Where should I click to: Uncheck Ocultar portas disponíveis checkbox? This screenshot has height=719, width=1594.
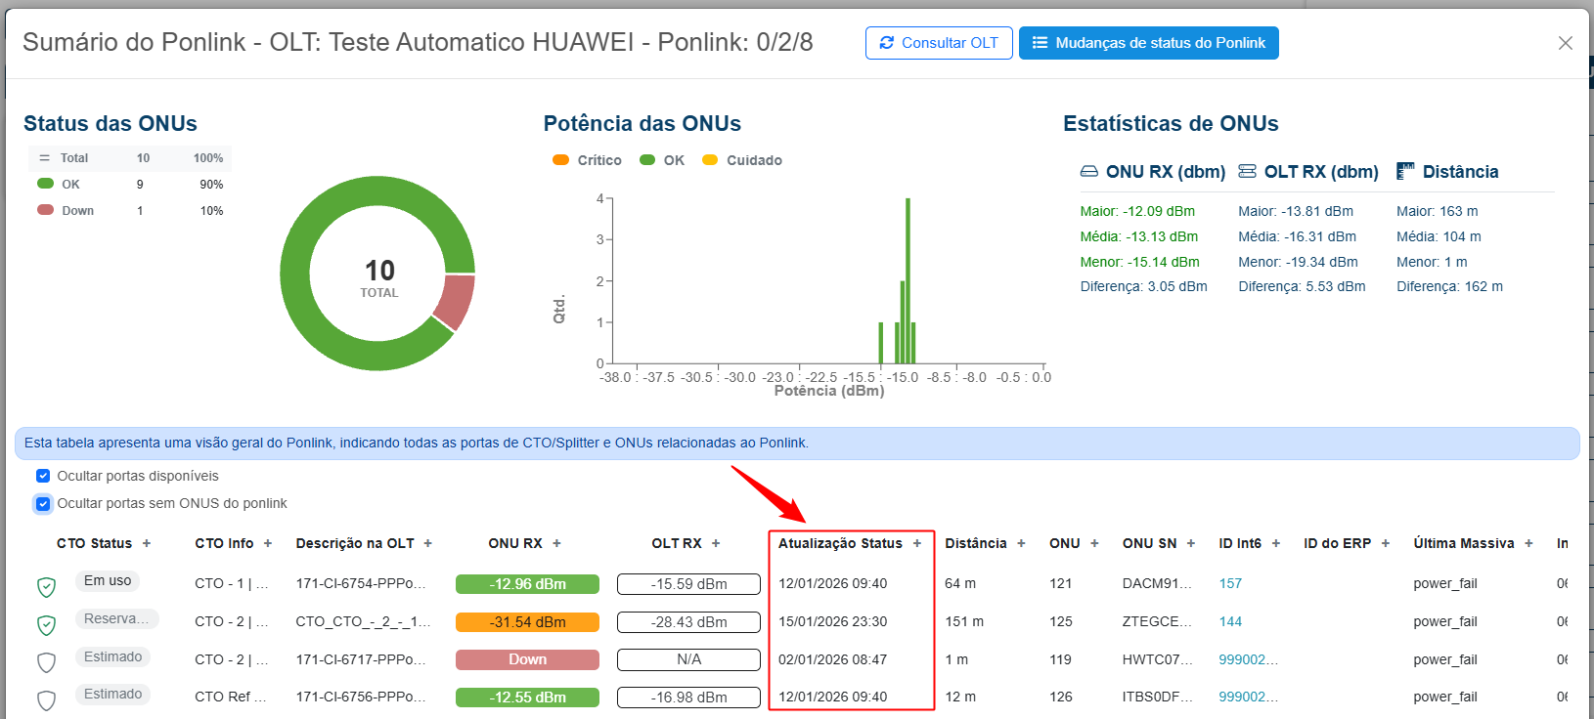tap(43, 477)
